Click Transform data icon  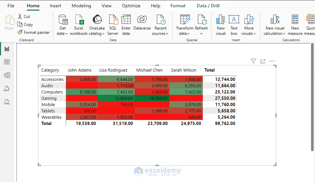[x=185, y=20]
